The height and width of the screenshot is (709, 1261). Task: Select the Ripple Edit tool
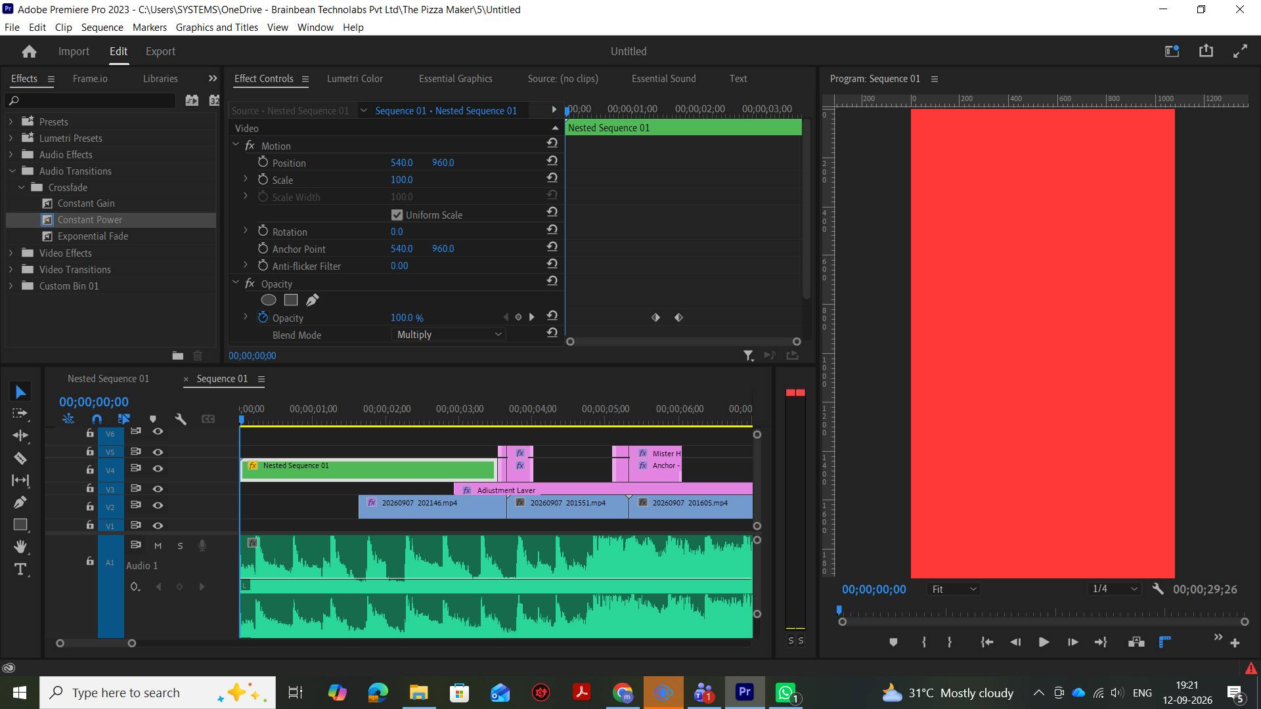point(20,435)
